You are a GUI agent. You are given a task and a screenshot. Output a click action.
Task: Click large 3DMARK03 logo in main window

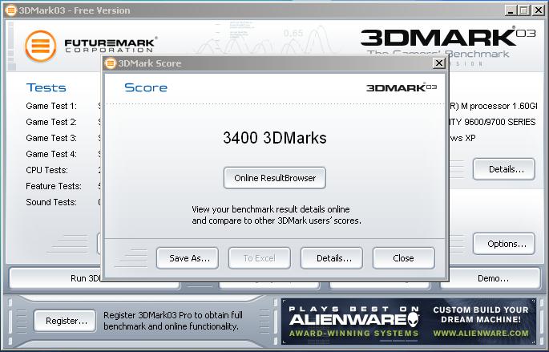click(448, 37)
